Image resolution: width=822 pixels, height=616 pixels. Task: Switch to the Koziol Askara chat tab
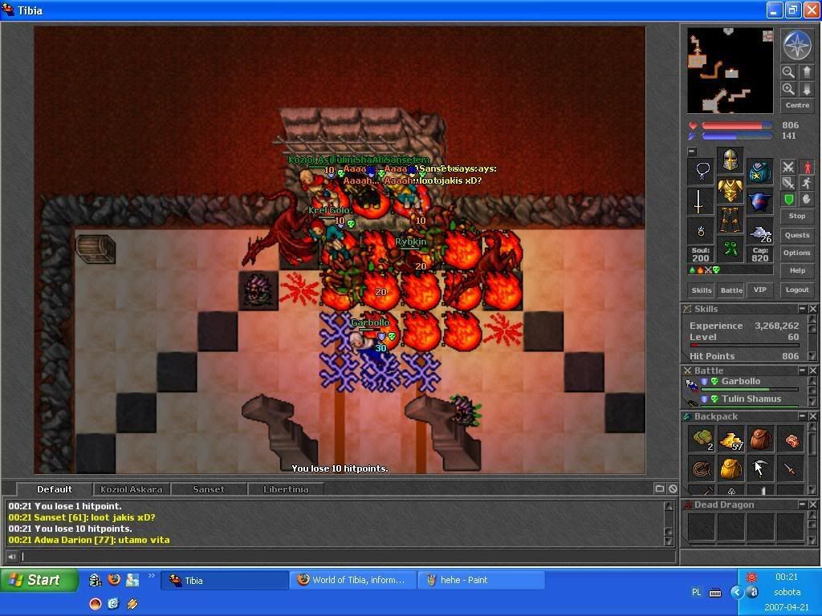(x=132, y=489)
